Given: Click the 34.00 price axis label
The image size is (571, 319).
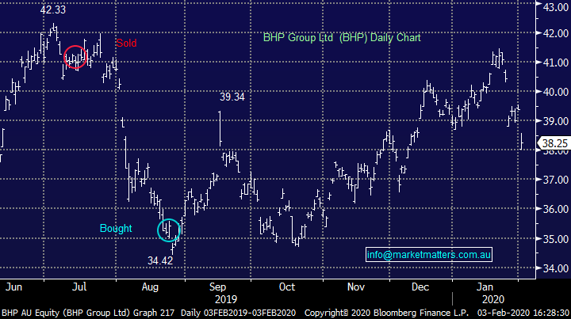Looking at the screenshot, I should click(x=553, y=268).
